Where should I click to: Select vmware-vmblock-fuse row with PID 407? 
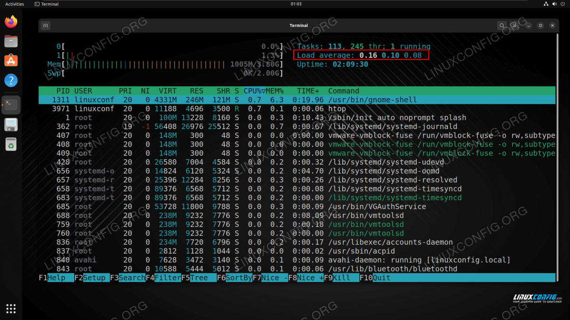point(297,136)
